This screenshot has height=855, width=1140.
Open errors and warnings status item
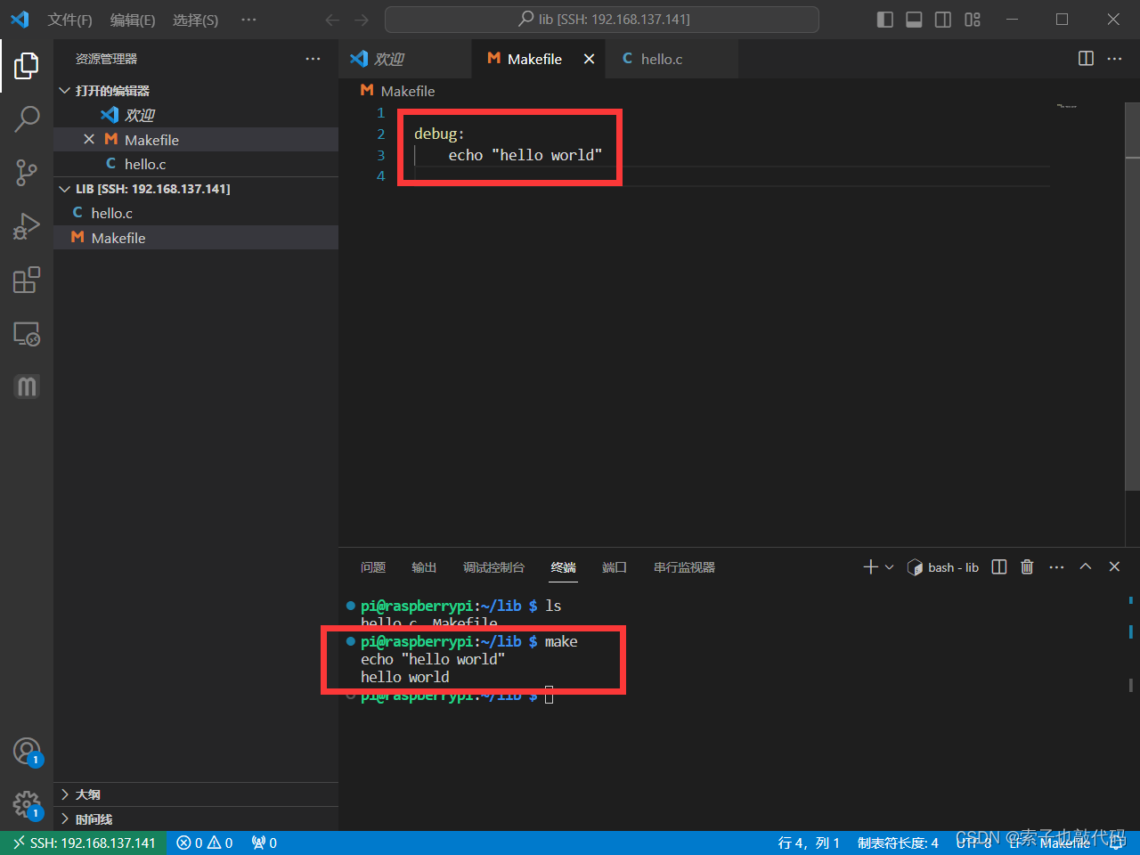point(205,843)
